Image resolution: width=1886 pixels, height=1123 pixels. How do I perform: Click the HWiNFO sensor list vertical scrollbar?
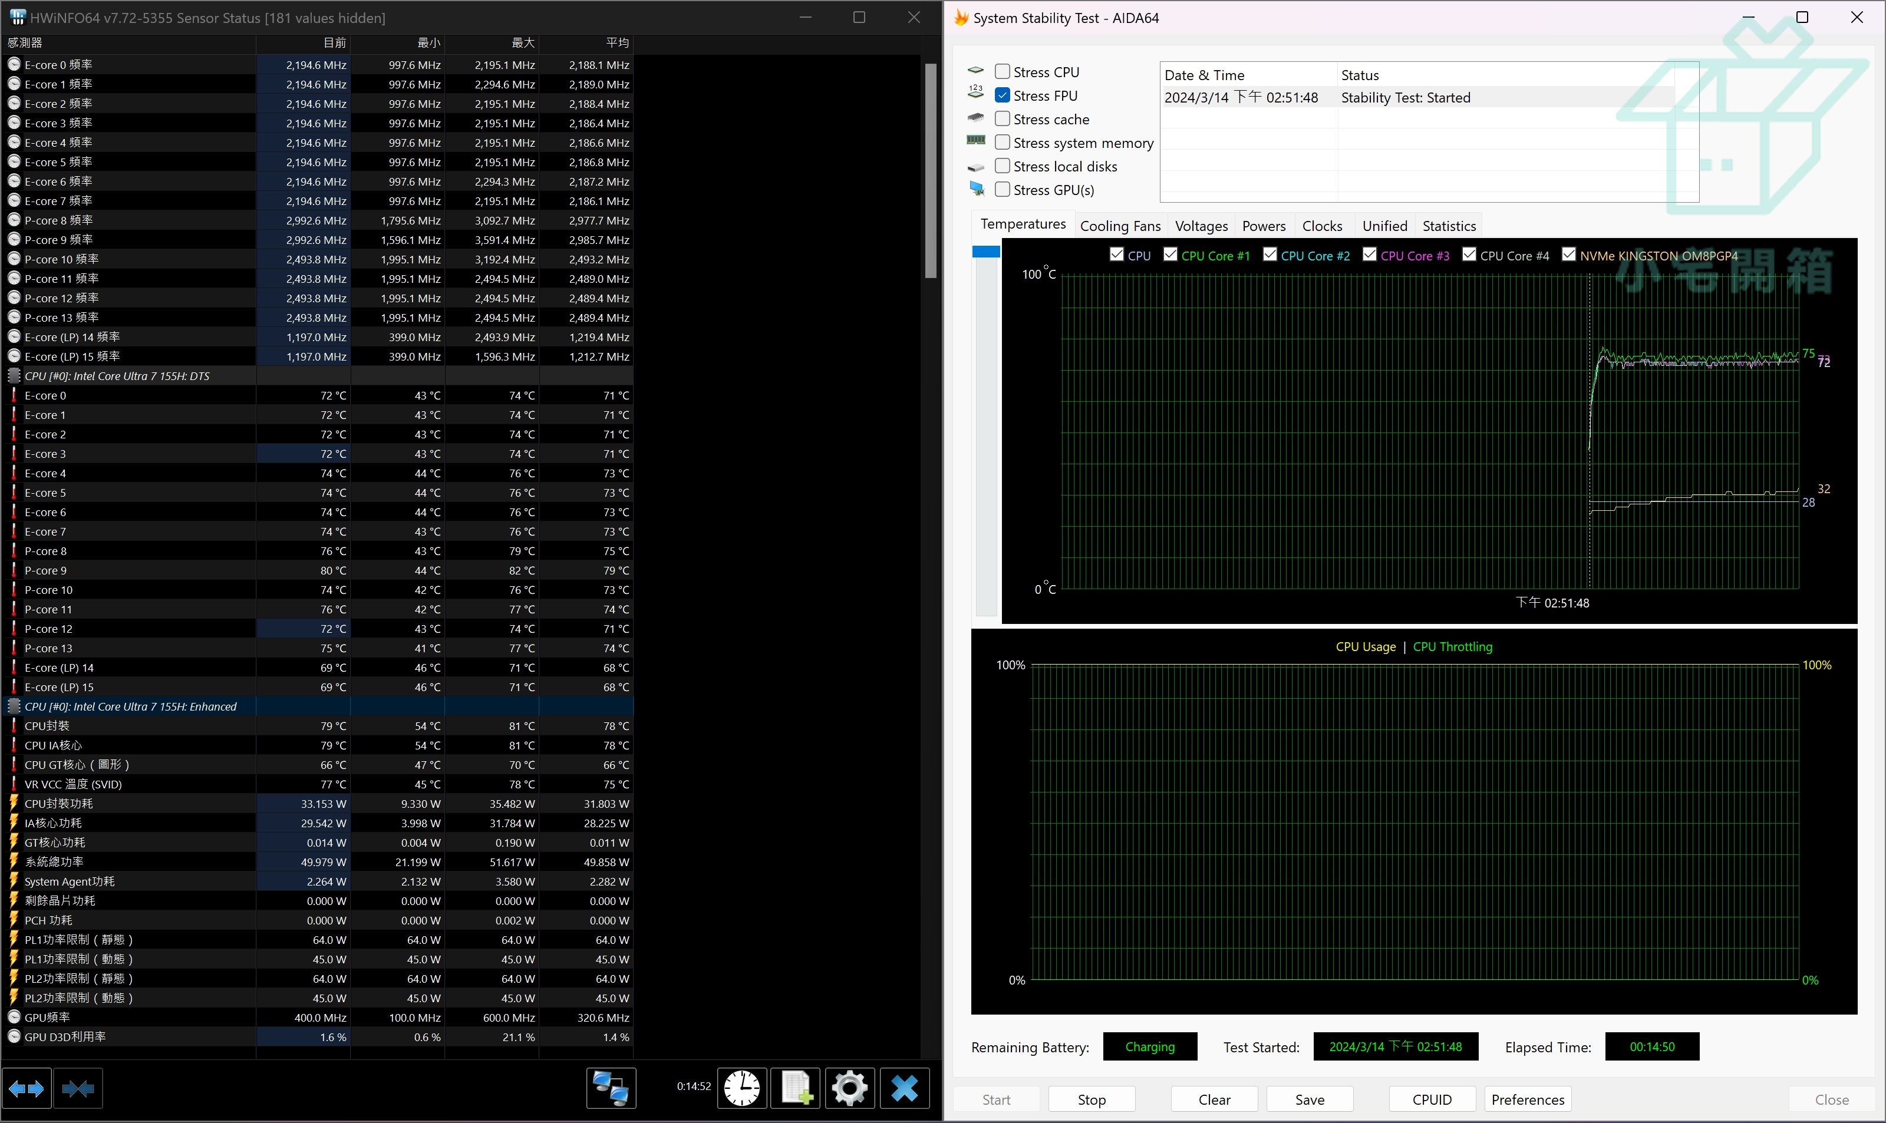[x=931, y=171]
